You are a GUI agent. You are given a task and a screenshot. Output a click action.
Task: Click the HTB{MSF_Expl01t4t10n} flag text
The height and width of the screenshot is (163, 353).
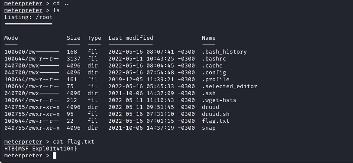(x=41, y=149)
